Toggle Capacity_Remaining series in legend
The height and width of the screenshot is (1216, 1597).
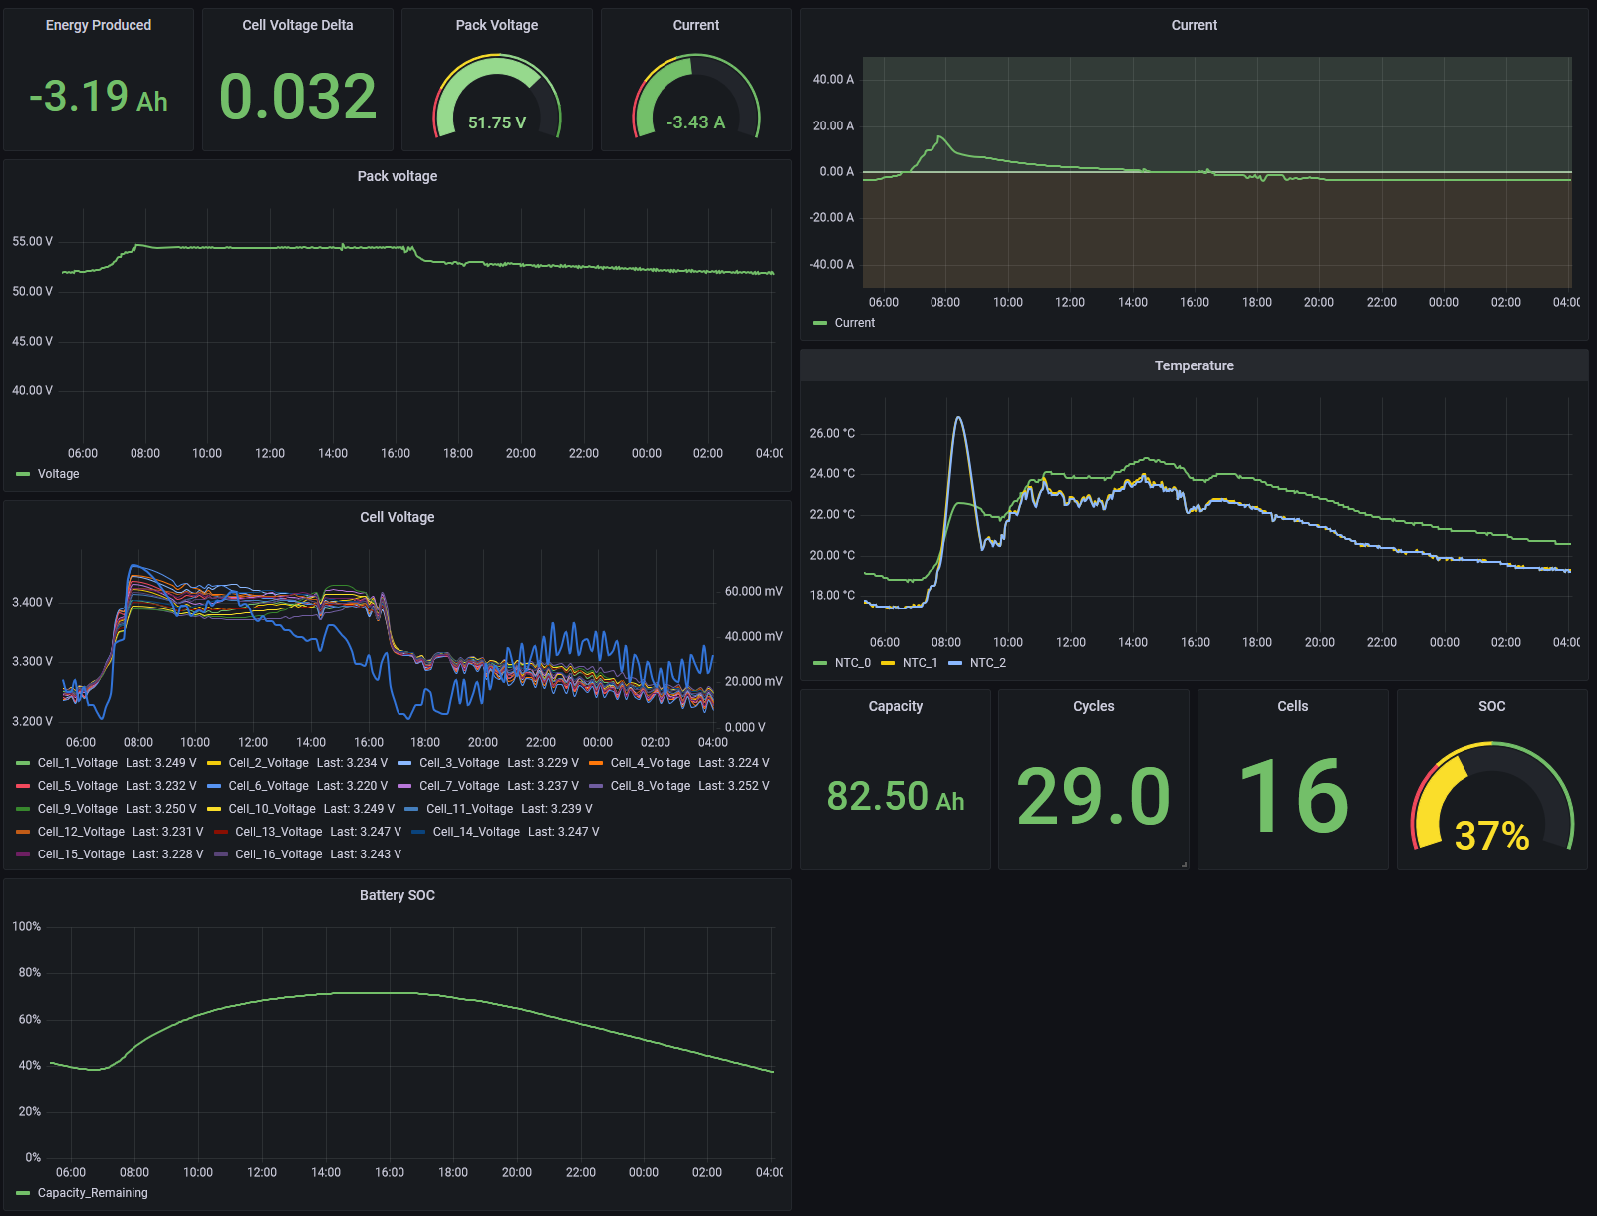click(x=93, y=1193)
